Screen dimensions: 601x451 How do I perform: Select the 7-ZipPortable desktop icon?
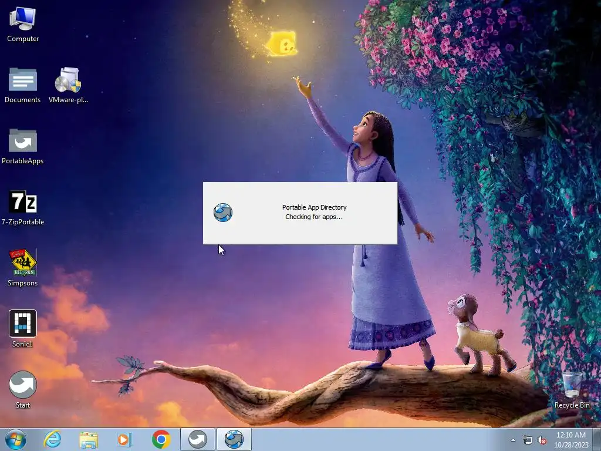(23, 207)
